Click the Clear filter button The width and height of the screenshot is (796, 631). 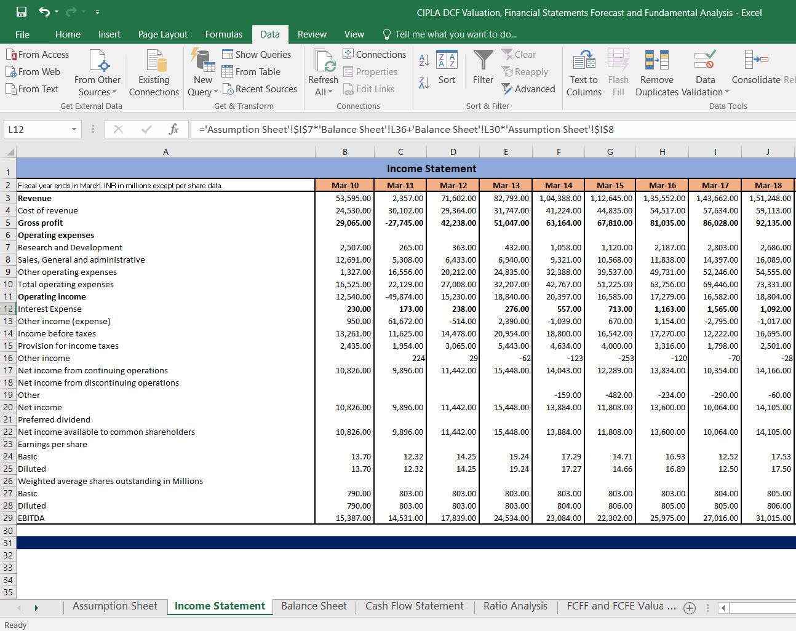tap(519, 55)
